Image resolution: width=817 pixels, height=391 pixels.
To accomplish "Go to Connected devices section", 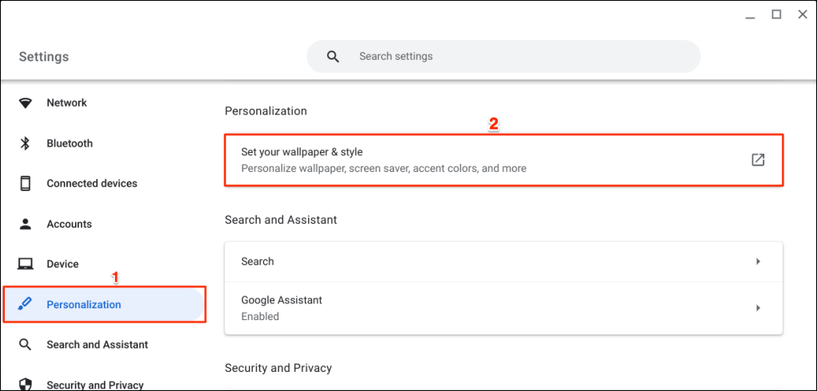I will pyautogui.click(x=92, y=183).
